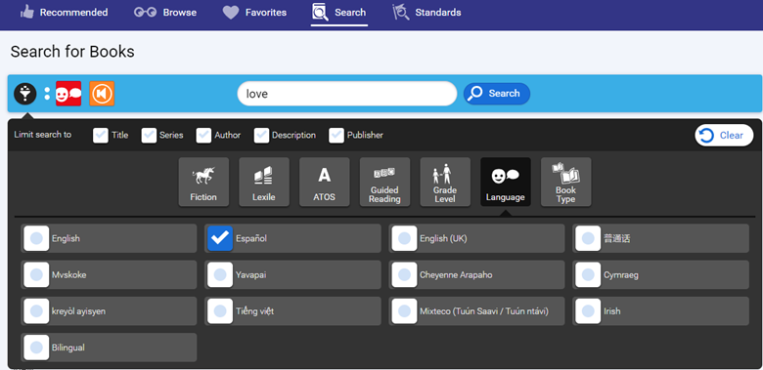Click the search text field containing love
Screen dimensions: 763x370
(347, 93)
